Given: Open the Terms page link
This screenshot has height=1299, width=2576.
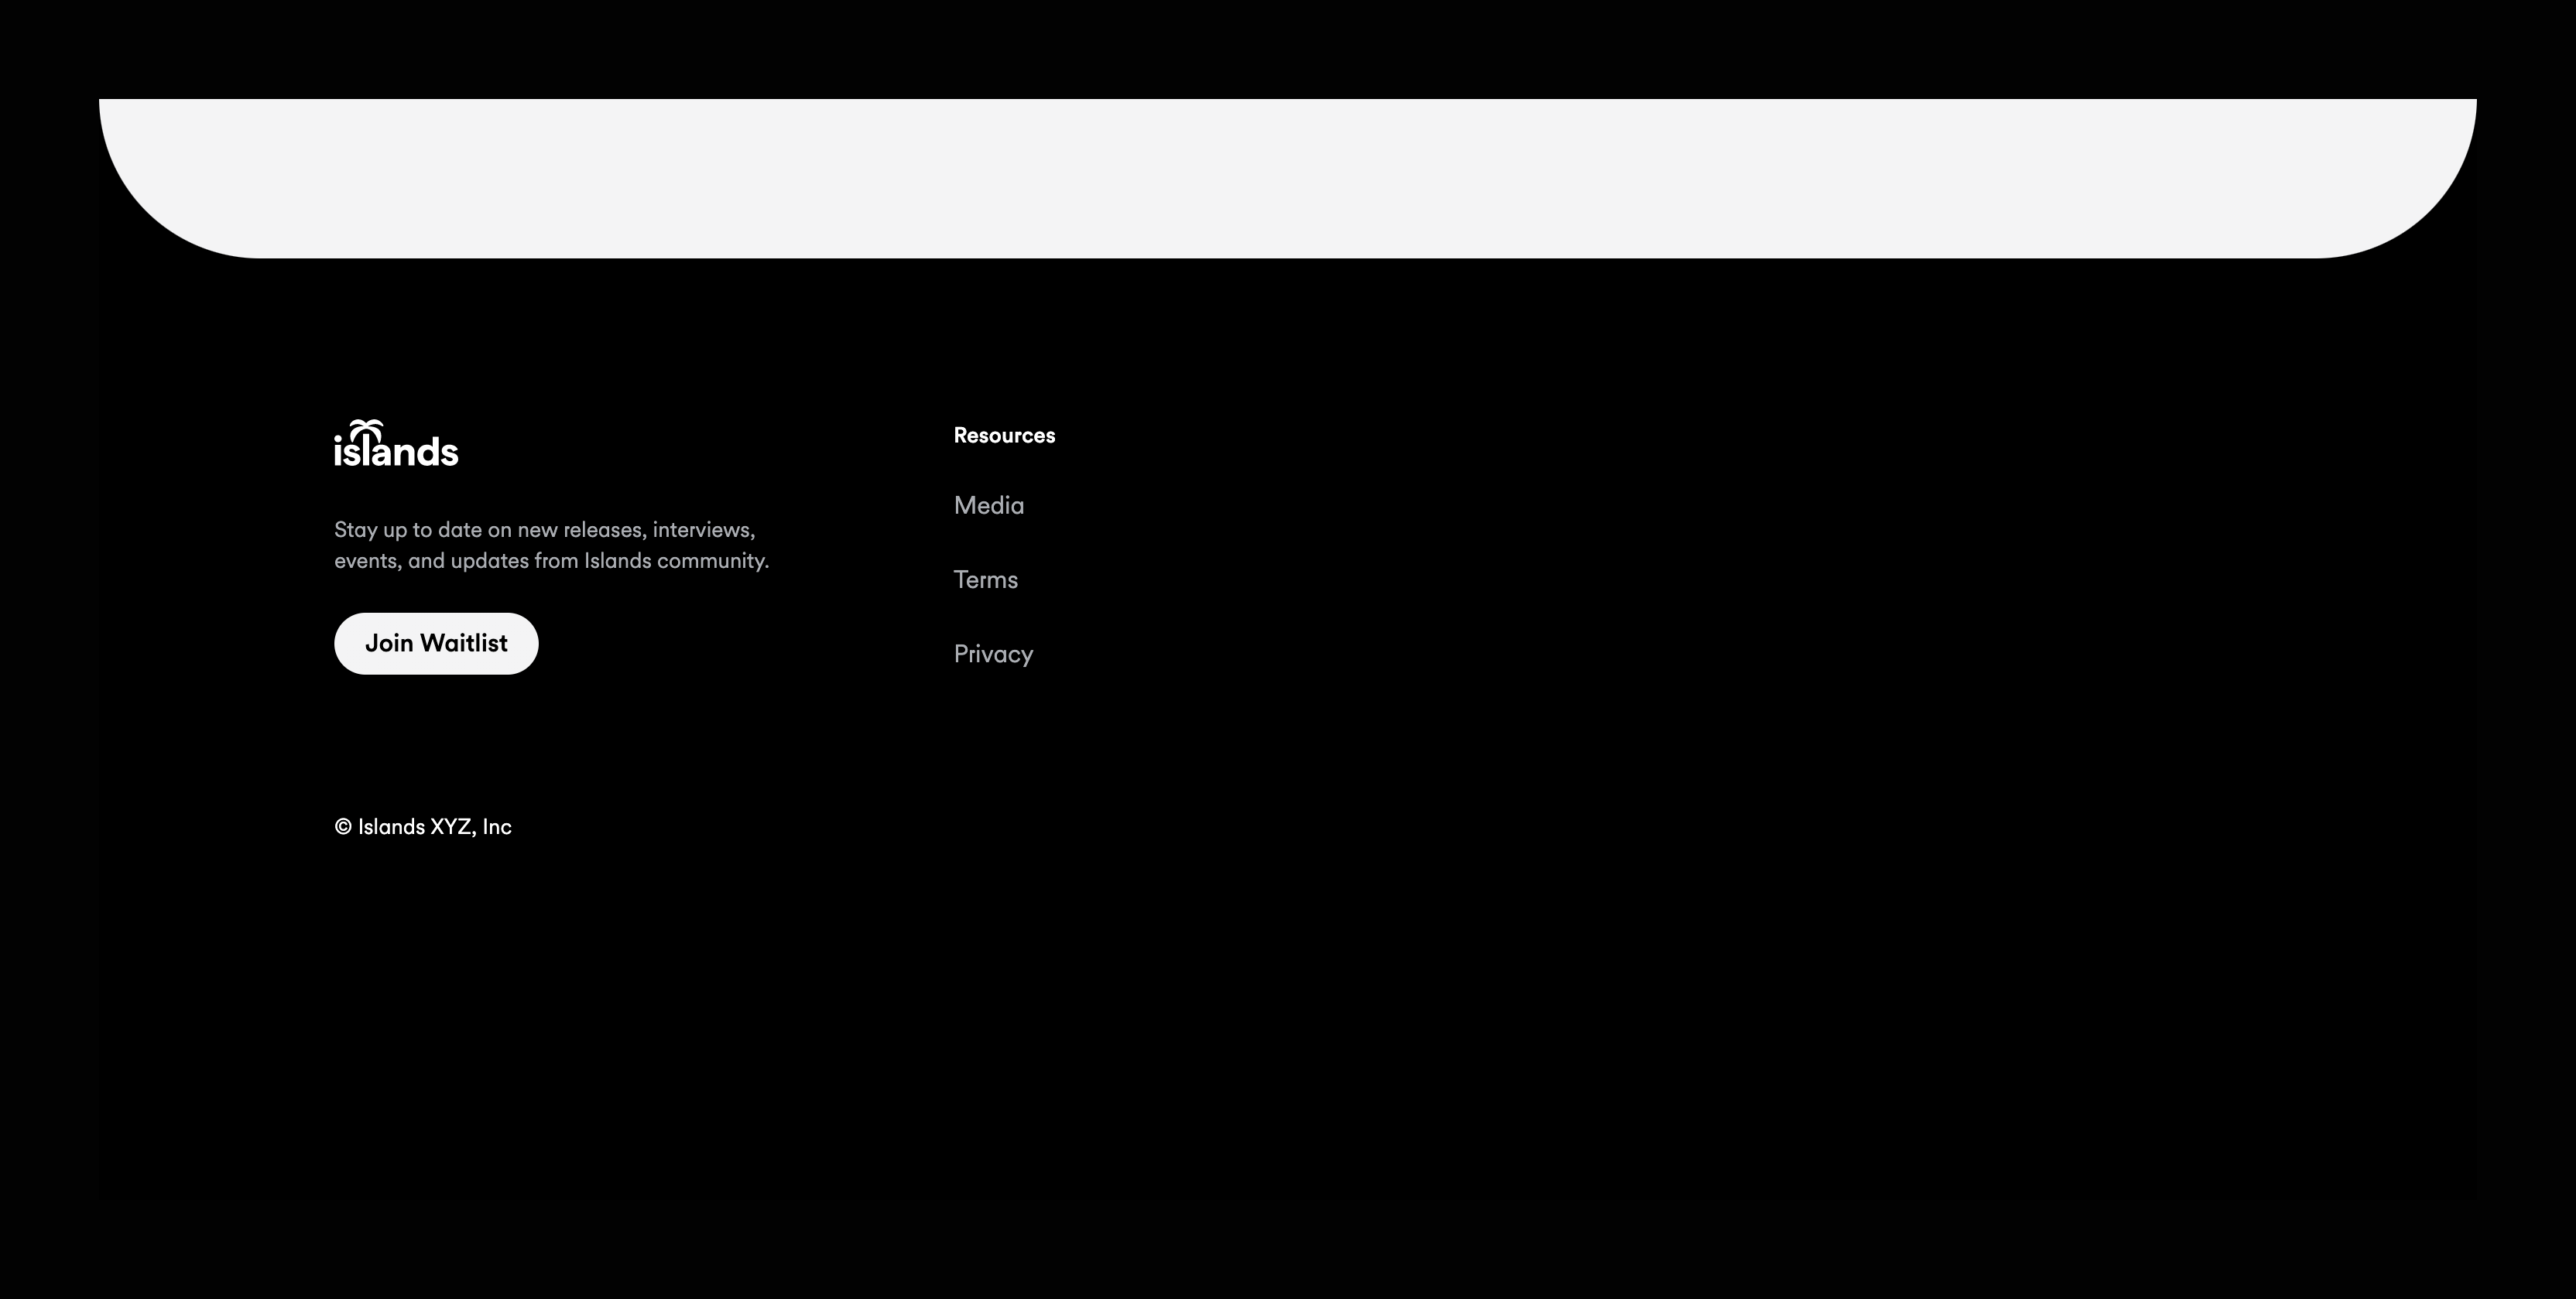Looking at the screenshot, I should [x=985, y=580].
